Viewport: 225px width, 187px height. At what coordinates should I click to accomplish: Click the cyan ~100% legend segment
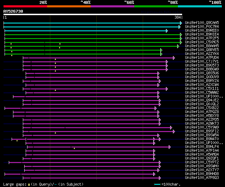click(x=200, y=6)
